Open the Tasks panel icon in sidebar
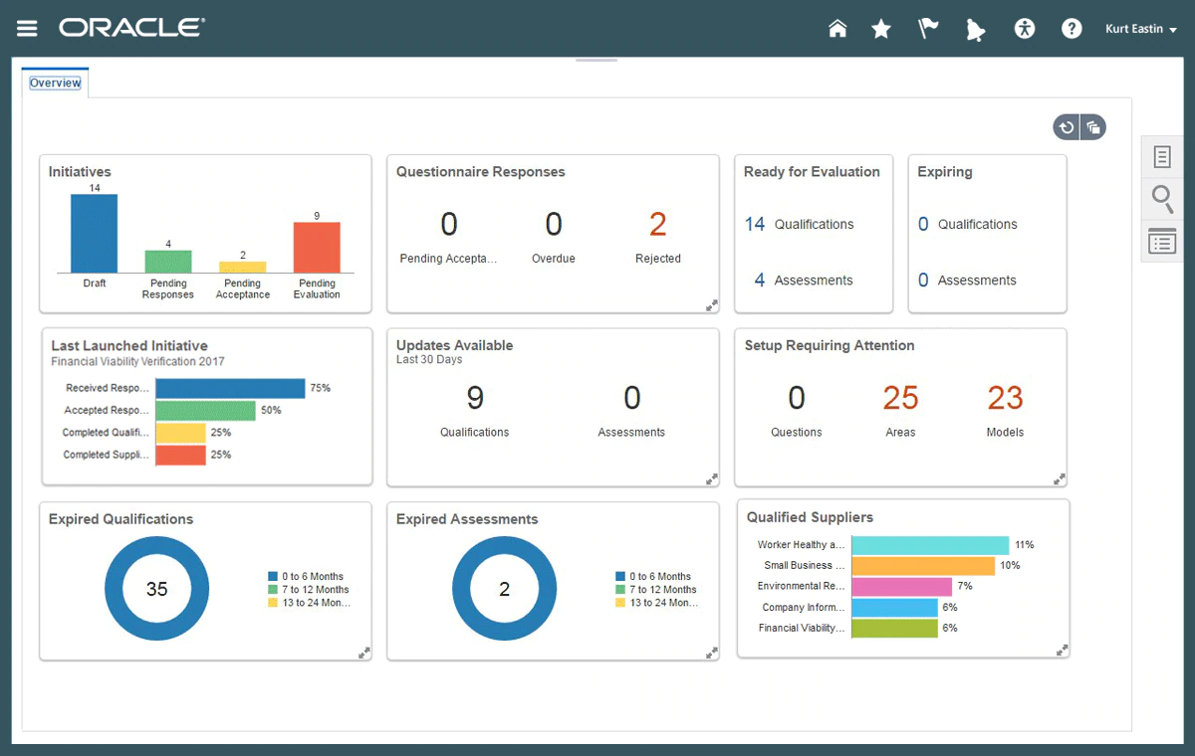This screenshot has width=1195, height=756. point(1162,157)
